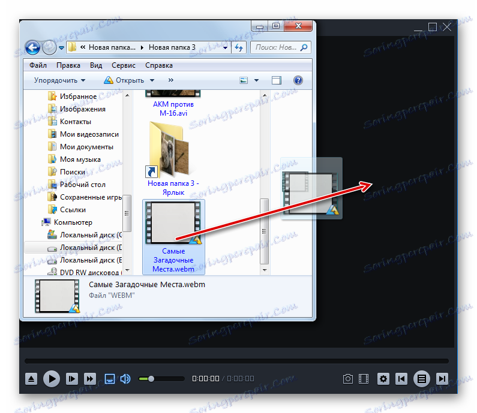This screenshot has height=413, width=477.
Task: Open Explorer help question mark icon
Action: [298, 80]
